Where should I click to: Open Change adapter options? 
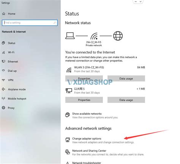[x=87, y=139]
